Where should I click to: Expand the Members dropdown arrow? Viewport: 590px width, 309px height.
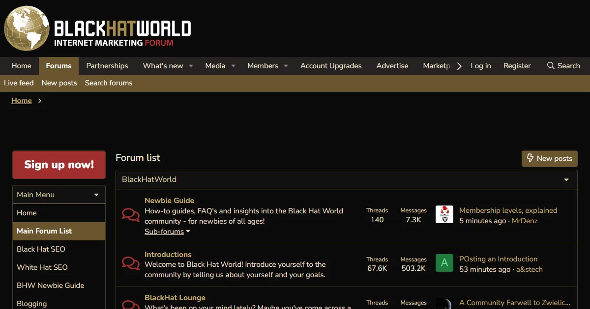[286, 66]
